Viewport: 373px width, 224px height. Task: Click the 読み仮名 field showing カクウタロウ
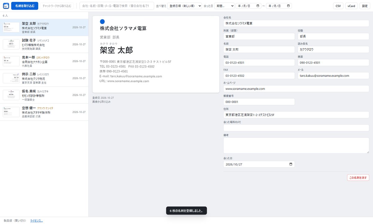click(334, 49)
